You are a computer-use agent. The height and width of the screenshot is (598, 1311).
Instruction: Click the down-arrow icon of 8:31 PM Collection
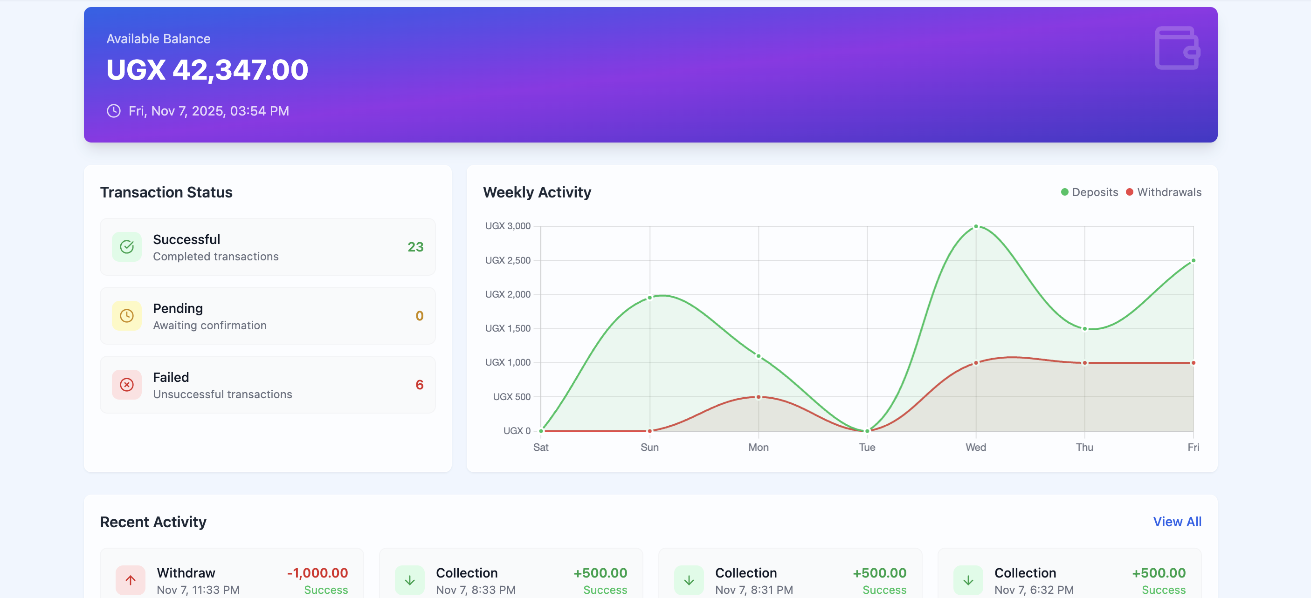[689, 580]
